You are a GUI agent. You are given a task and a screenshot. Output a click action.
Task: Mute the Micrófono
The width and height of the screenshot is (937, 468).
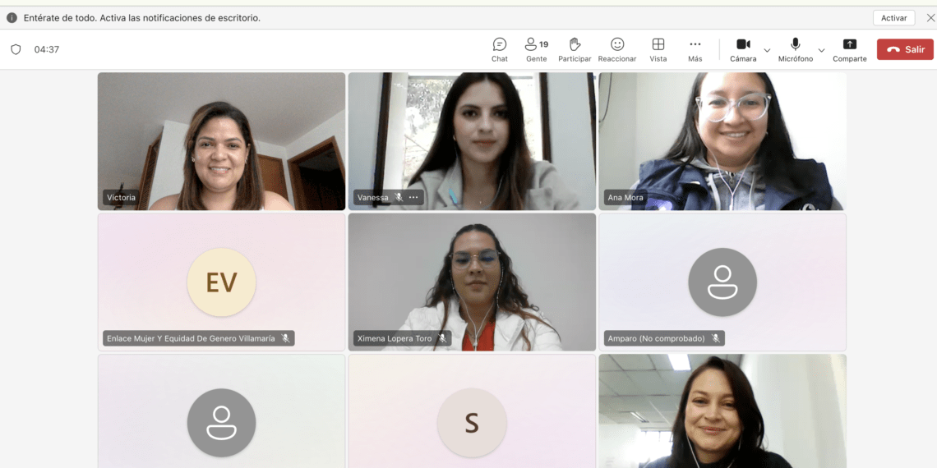click(796, 49)
